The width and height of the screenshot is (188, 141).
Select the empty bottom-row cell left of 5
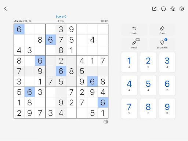point(82,113)
